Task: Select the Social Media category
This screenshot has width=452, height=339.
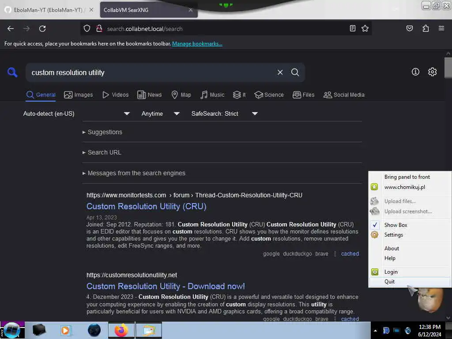Action: pyautogui.click(x=344, y=95)
